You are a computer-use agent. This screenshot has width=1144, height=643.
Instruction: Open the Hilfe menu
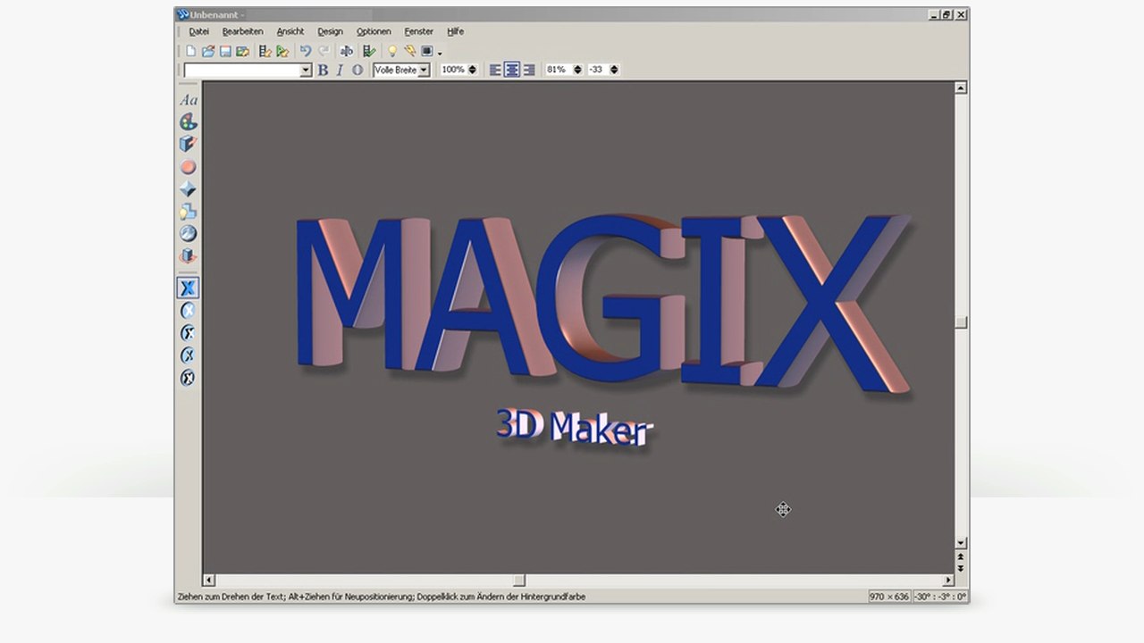click(455, 31)
